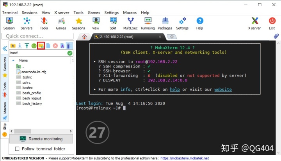Viewport: 281px width, 161px height.
Task: Collapse sidebar with double chevron arrow
Action: coord(5,48)
